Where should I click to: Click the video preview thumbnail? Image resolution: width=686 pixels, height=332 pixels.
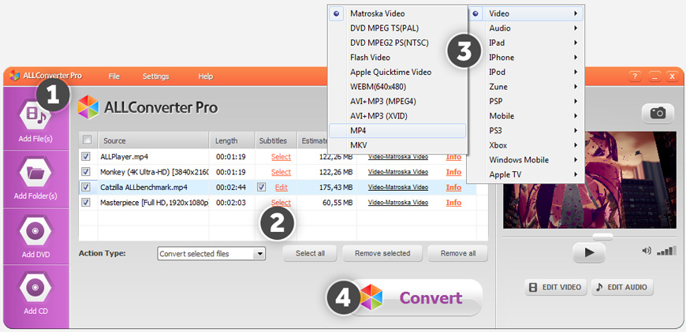coord(589,180)
